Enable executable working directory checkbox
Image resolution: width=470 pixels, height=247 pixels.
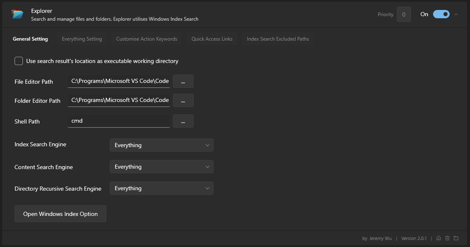[x=19, y=61]
